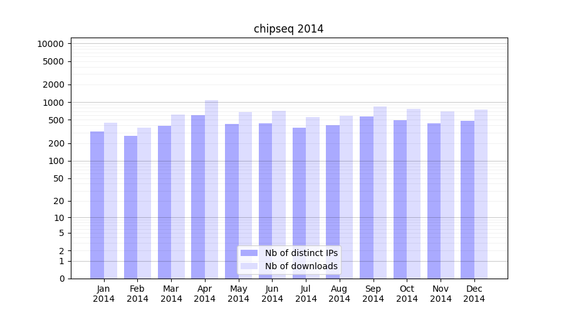Click the 1000 y-axis tick label
This screenshot has height=313, width=564.
coord(53,103)
